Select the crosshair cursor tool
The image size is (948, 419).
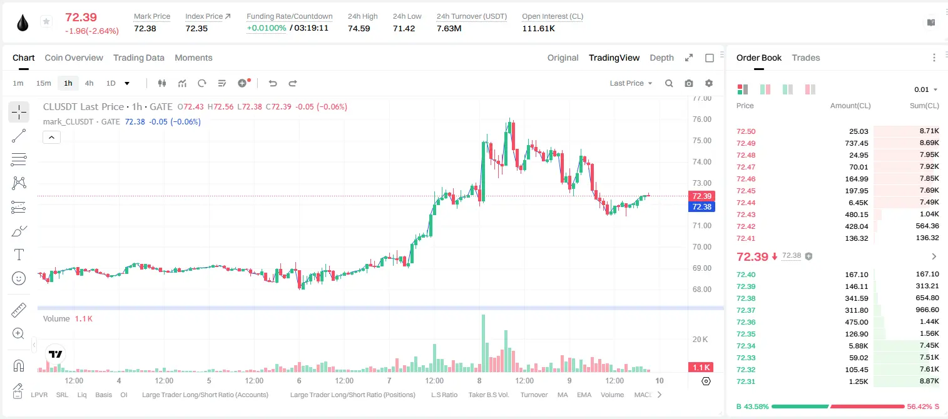tap(19, 112)
